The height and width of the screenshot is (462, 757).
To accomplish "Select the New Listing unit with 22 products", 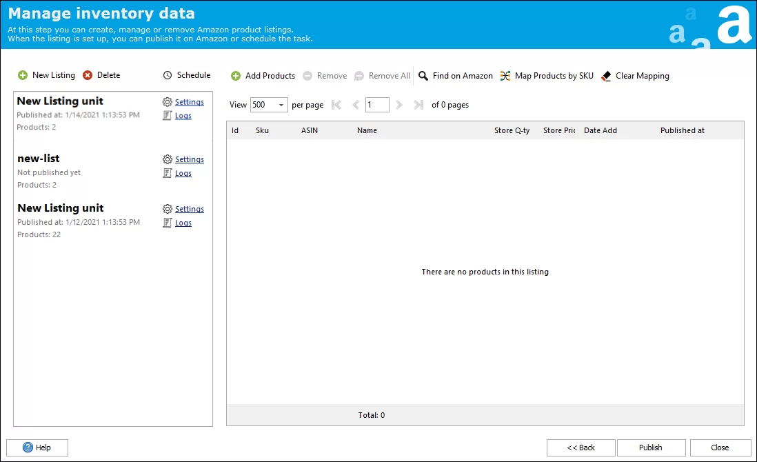I will tap(60, 208).
